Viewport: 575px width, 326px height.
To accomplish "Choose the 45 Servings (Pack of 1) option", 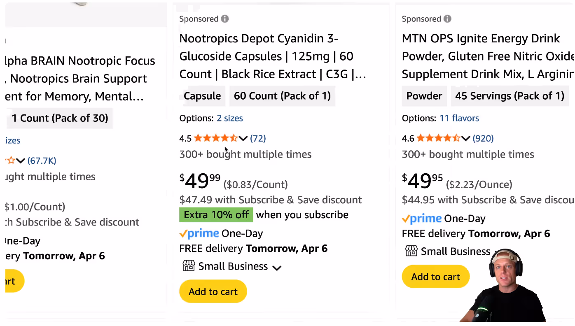I will click(510, 96).
